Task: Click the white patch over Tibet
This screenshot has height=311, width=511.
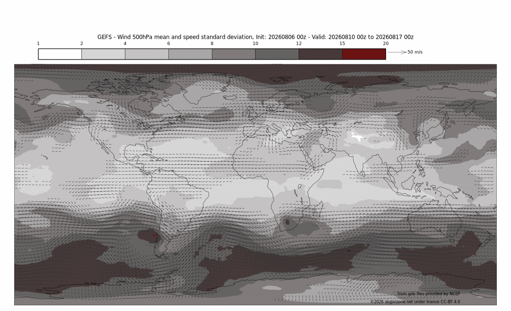Action: [358, 138]
